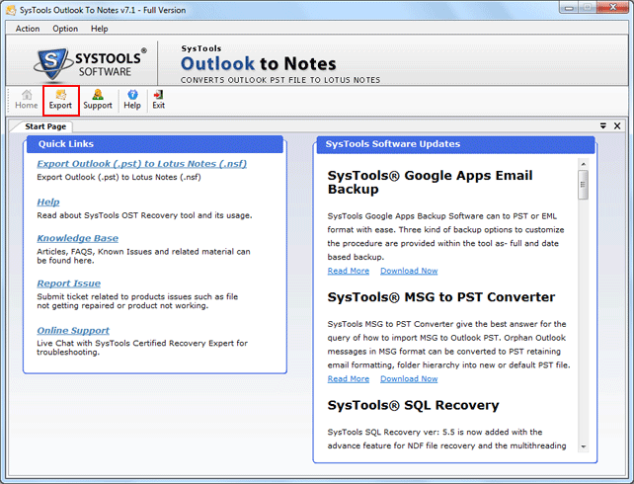Click Read More under Google Apps Email Backup
Image resolution: width=634 pixels, height=484 pixels.
[348, 271]
